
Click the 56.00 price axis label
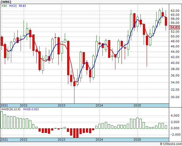[x=175, y=23]
